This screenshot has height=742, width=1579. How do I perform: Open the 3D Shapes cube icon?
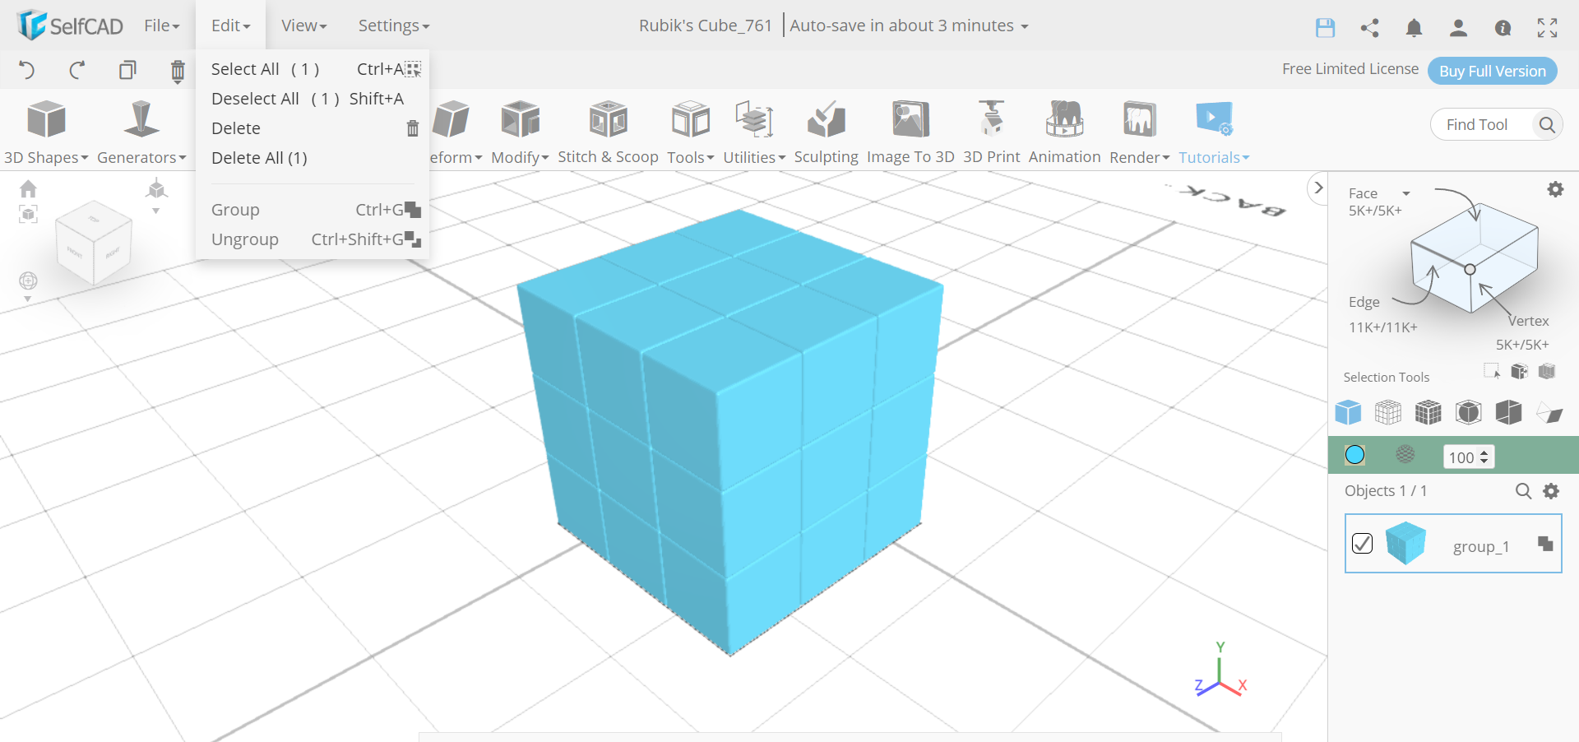pos(46,119)
